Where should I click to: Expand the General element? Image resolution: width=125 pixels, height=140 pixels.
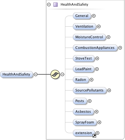(94, 16)
